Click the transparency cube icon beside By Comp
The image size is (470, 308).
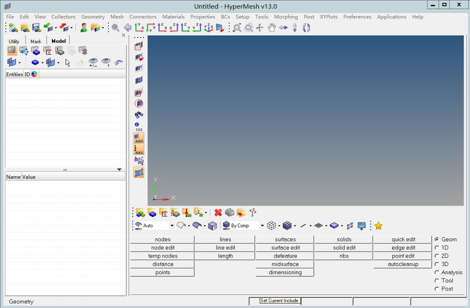click(212, 226)
